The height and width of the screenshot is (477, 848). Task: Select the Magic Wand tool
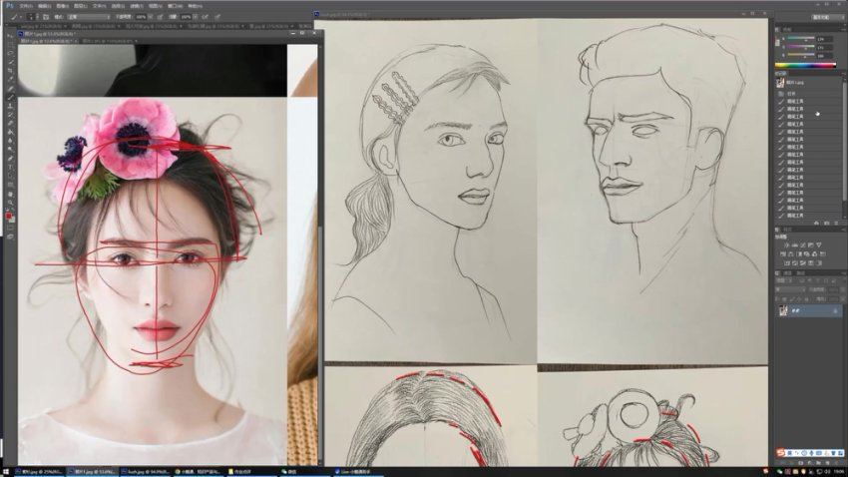tap(10, 62)
